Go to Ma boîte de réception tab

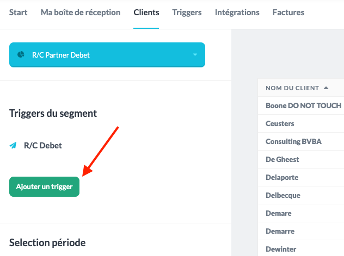point(81,13)
